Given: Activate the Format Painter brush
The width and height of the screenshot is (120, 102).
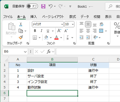Looking at the screenshot, I should pyautogui.click(x=21, y=37).
